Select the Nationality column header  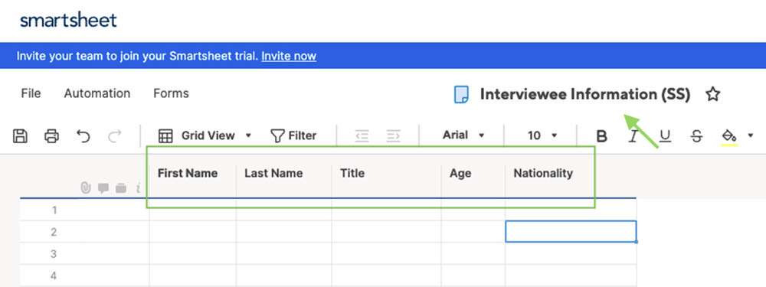pos(571,173)
